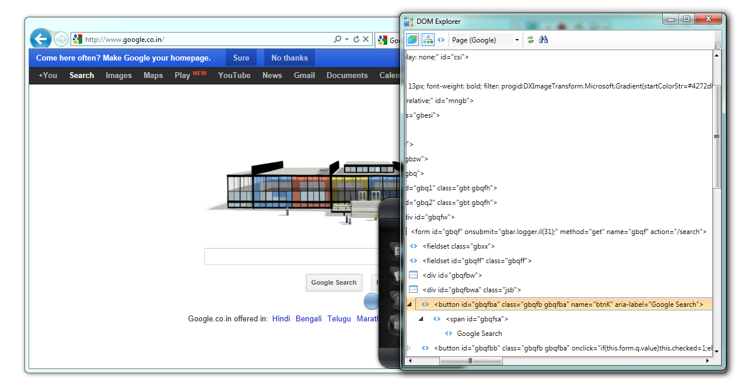749x379 pixels.
Task: Open YouTube in the Google top bar
Action: coord(235,75)
